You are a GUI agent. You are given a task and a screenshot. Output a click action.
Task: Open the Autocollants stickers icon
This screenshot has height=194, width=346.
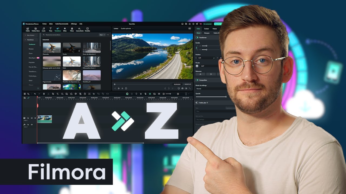click(79, 28)
